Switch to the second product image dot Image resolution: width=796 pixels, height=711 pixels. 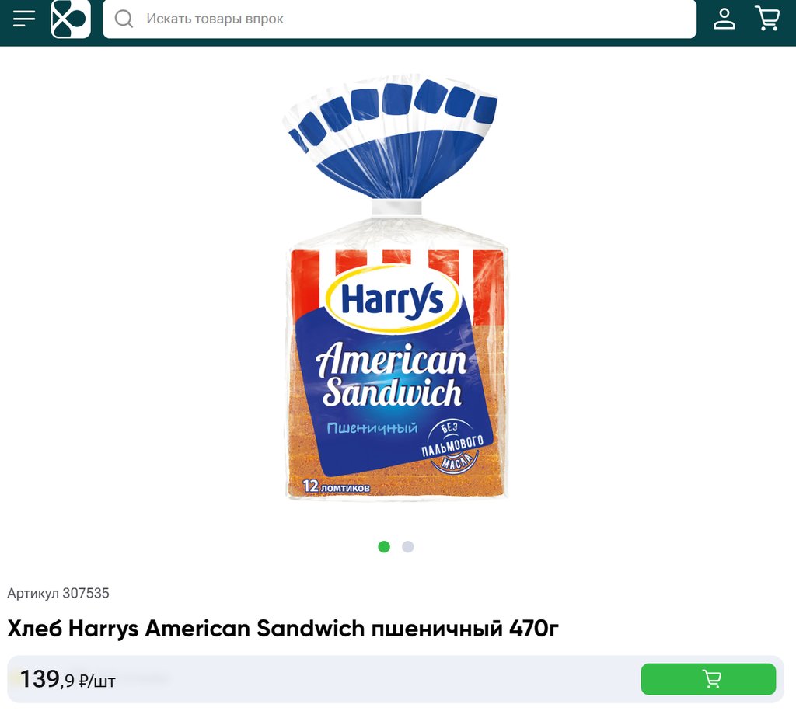click(x=407, y=546)
